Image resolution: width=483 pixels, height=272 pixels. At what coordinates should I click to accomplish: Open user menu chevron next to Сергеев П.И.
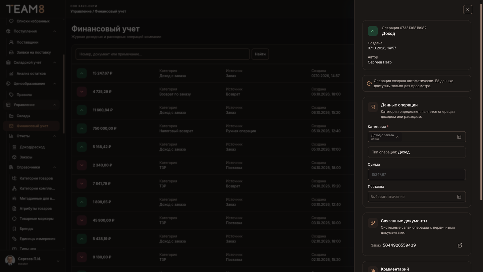pos(58,261)
